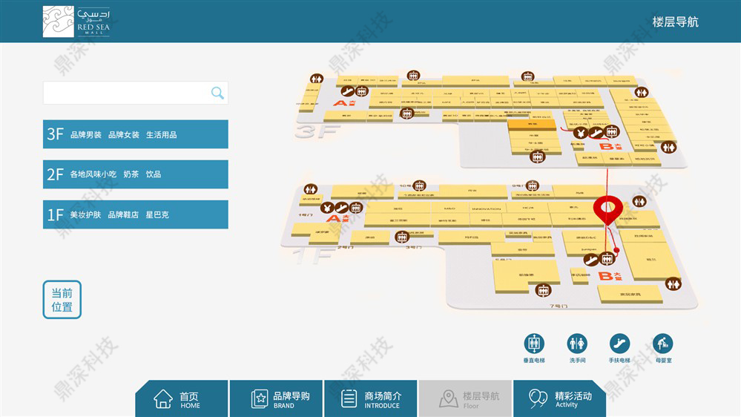Select the escalator legend icon

pos(619,344)
